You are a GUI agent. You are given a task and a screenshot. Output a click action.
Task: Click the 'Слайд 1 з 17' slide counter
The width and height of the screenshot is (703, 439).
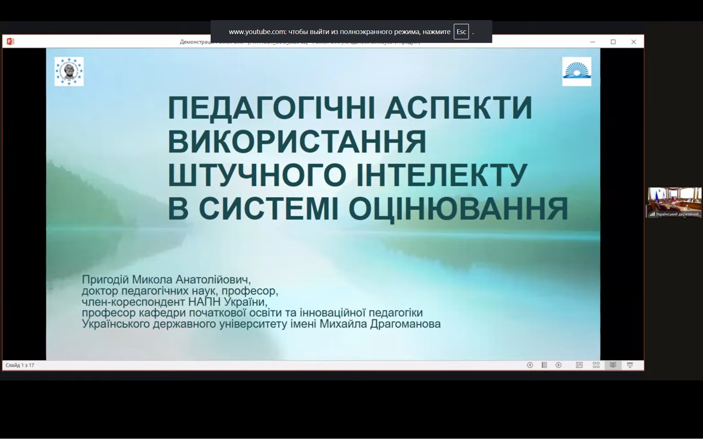[x=20, y=365]
